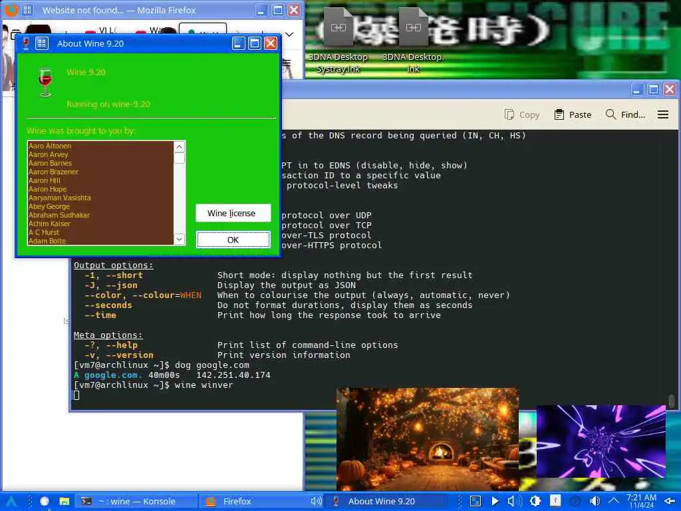681x511 pixels.
Task: Open the on-all-desktops grid icon in About Wine titlebar
Action: tap(42, 43)
